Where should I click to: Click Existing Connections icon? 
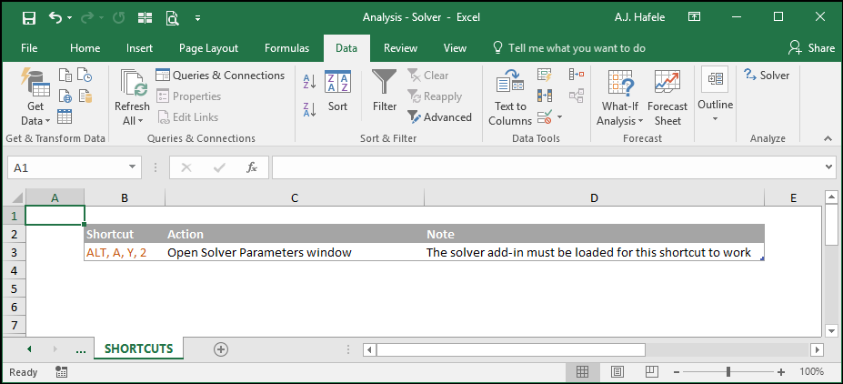click(x=85, y=96)
